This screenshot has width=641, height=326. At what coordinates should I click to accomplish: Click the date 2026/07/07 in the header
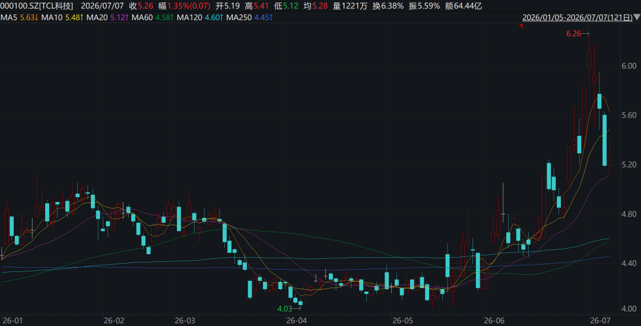tap(102, 6)
